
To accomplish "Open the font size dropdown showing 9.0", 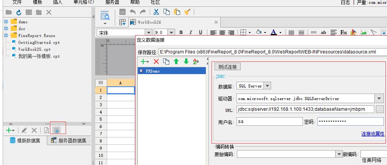I will [171, 32].
